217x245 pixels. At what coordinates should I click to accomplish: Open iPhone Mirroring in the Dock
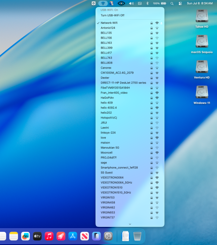coord(96,236)
